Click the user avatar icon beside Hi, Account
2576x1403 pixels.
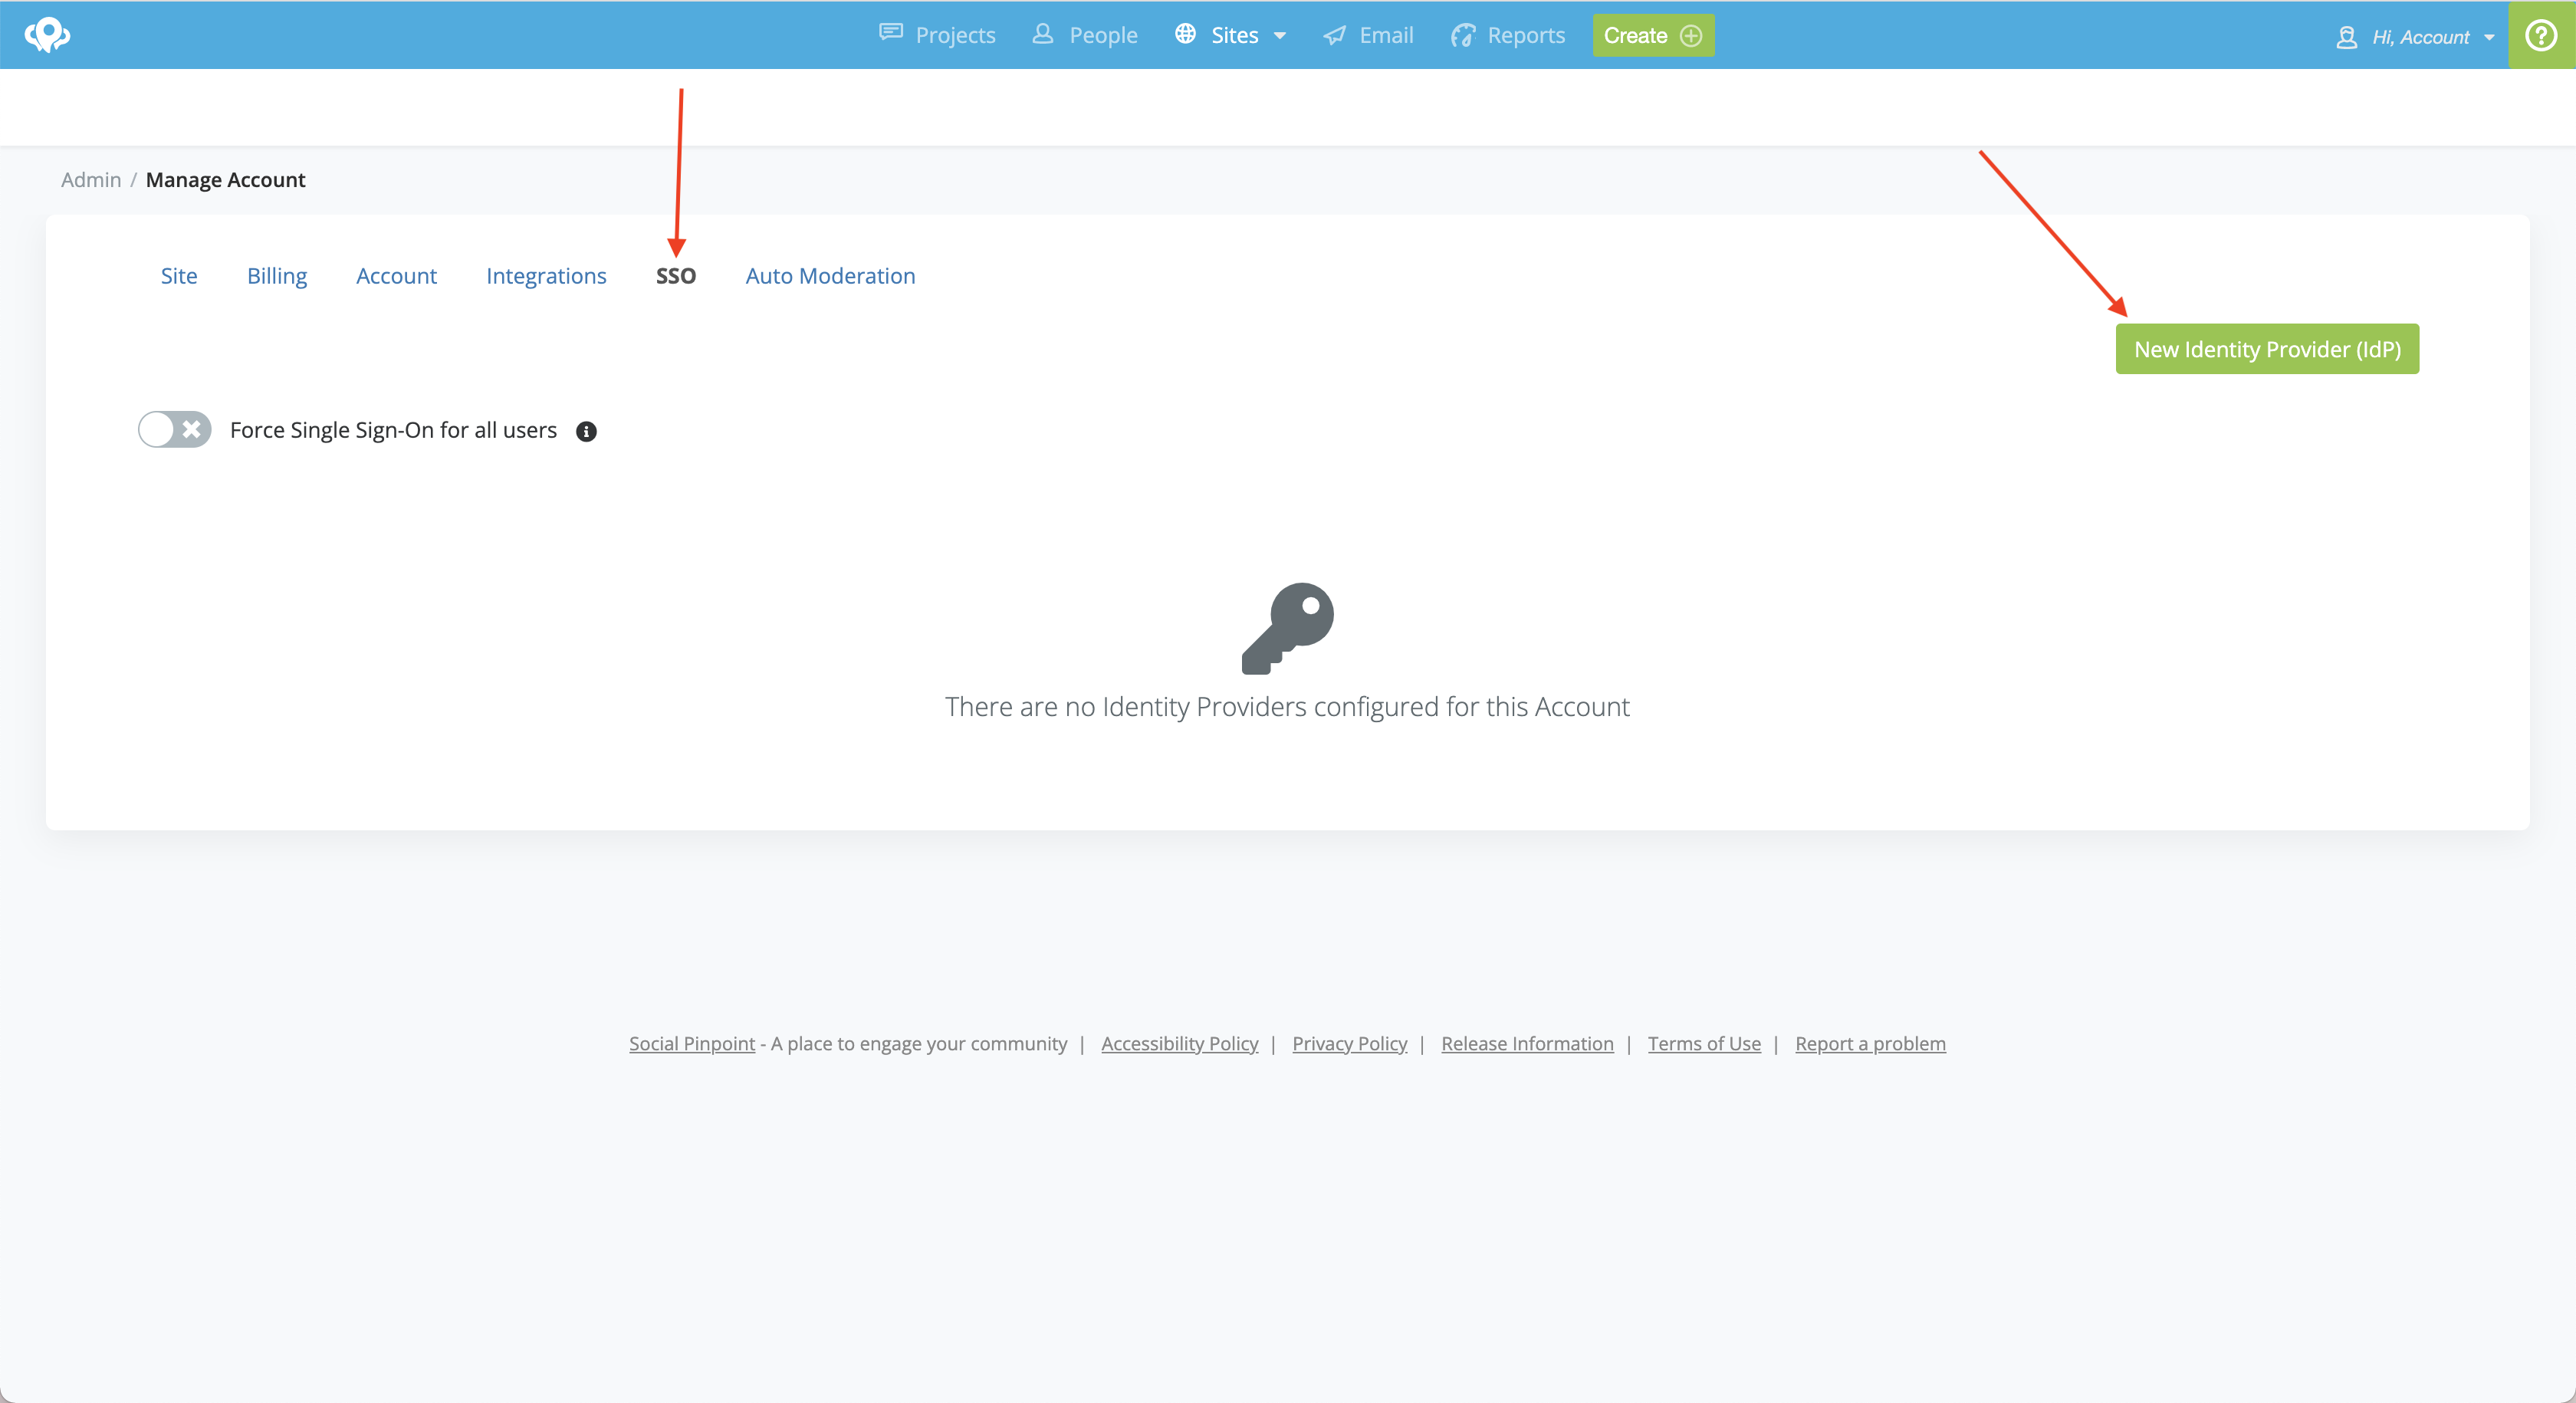click(2346, 38)
